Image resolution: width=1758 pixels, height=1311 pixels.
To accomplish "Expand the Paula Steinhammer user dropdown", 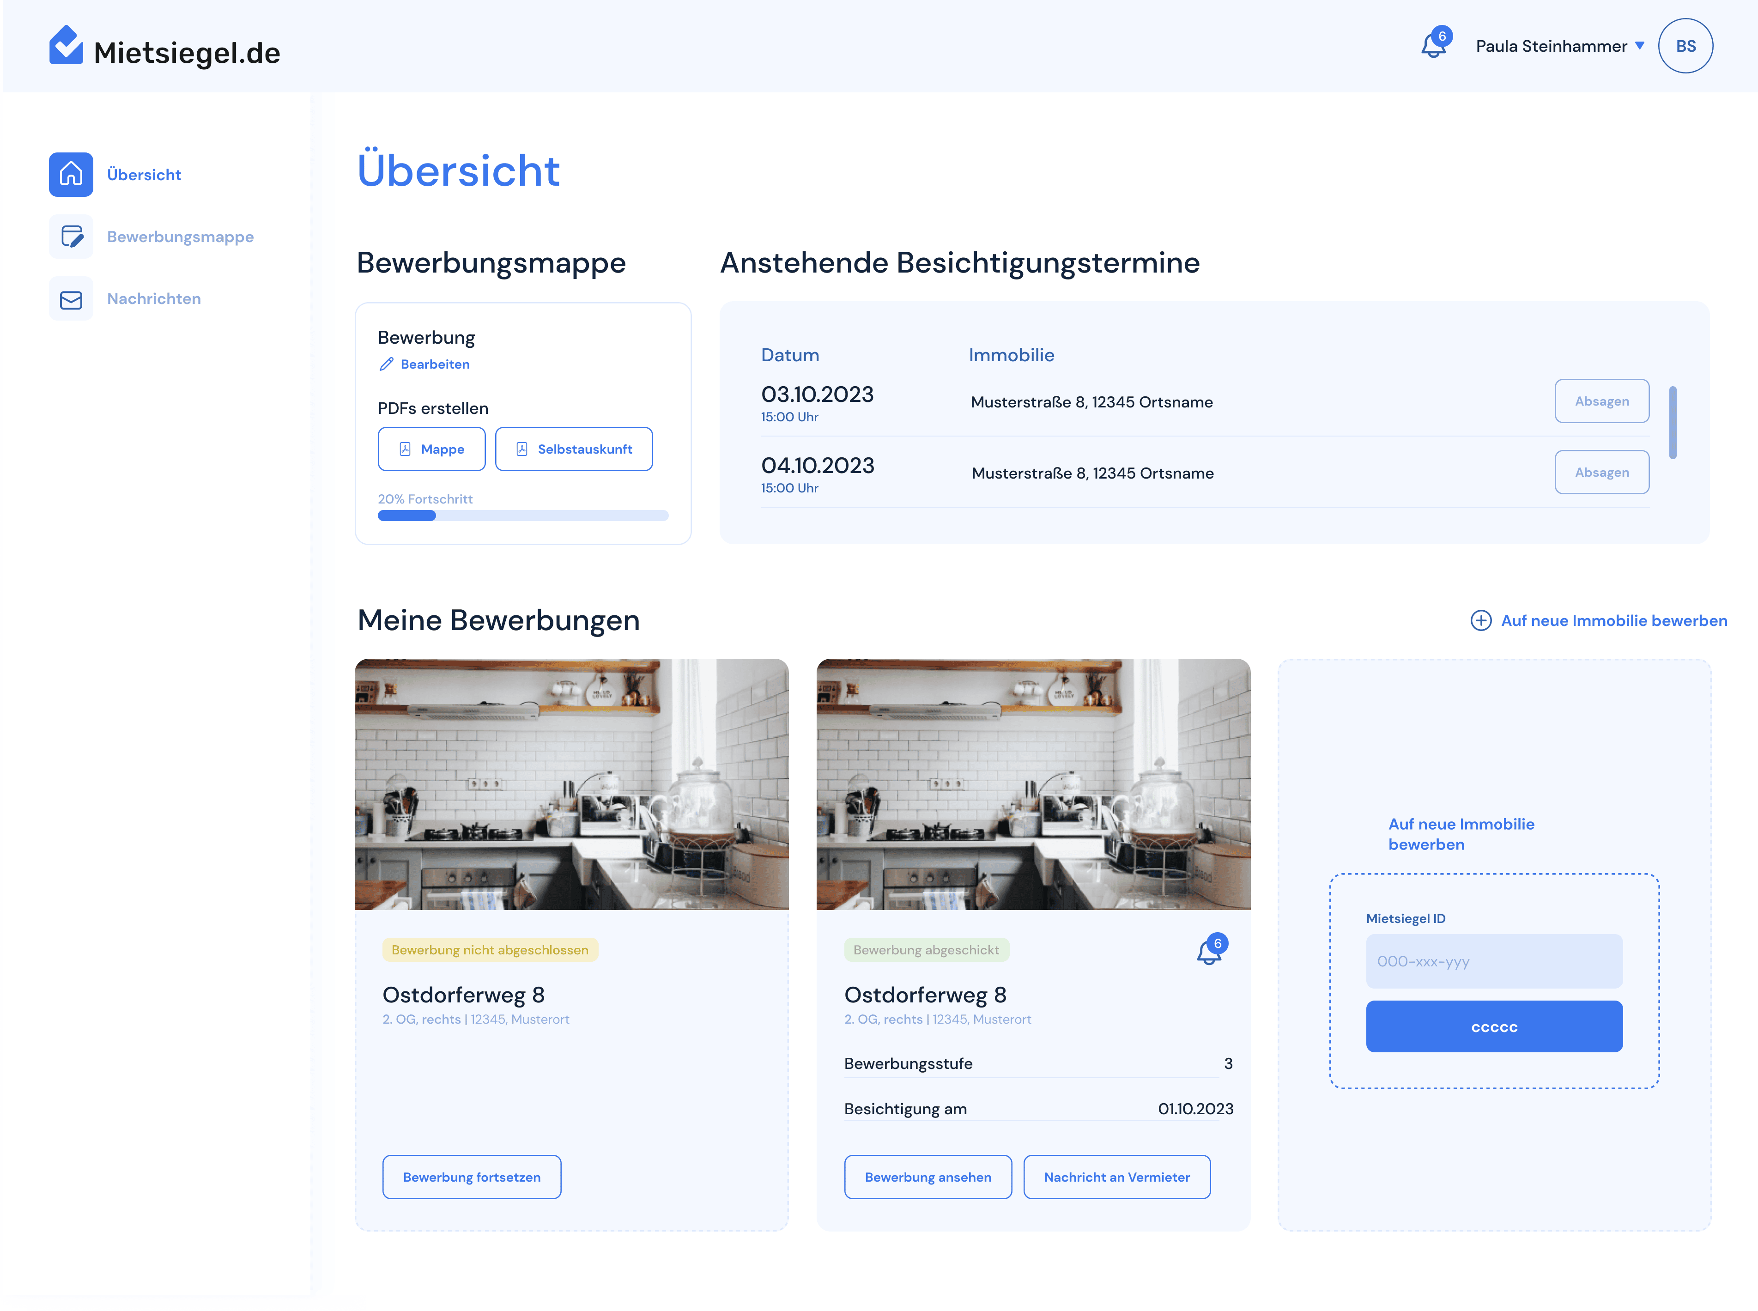I will point(1640,46).
